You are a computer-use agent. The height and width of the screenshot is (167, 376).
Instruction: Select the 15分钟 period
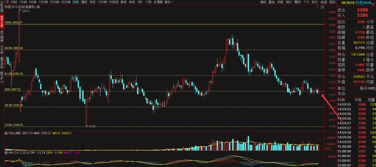point(43,2)
